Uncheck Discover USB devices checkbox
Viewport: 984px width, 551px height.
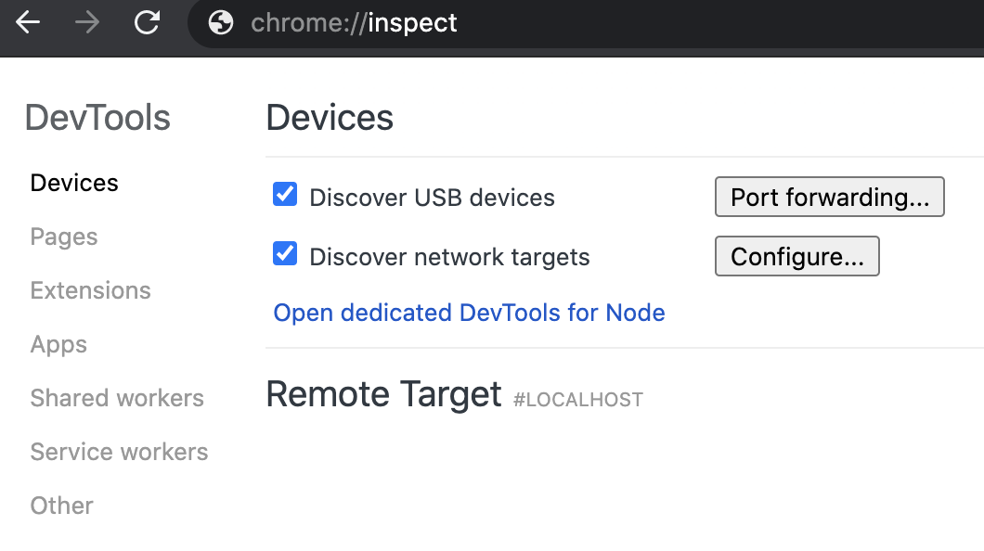coord(285,194)
